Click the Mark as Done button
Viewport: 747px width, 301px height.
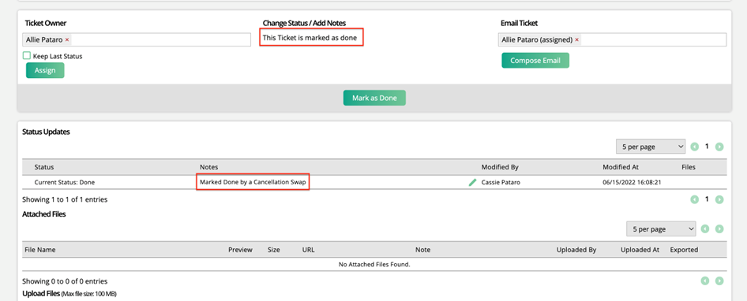click(374, 98)
